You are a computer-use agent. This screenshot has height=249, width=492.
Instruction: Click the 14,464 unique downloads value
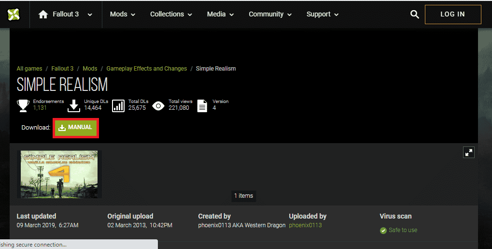(x=93, y=108)
